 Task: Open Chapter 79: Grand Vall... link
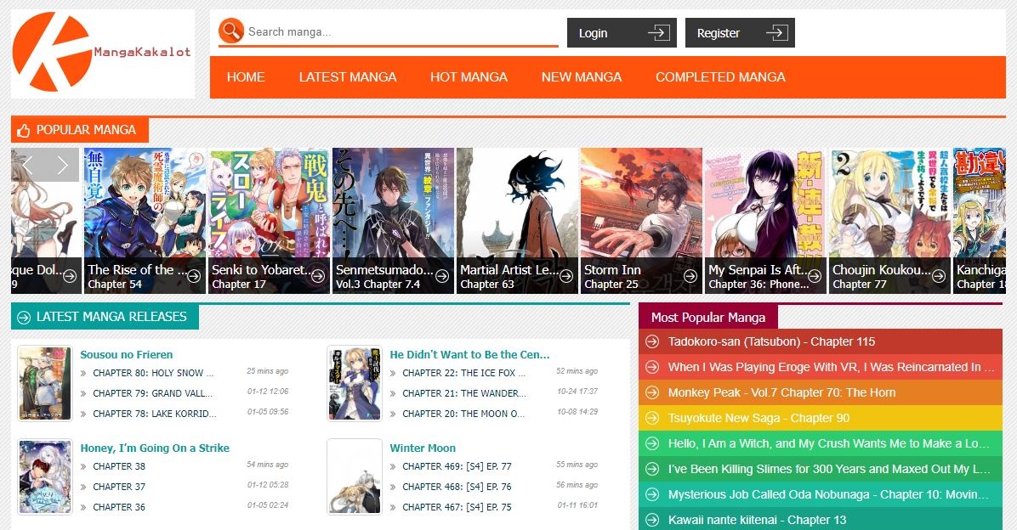point(152,393)
